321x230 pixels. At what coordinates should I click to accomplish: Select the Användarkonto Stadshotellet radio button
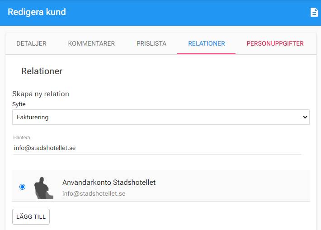pyautogui.click(x=22, y=187)
